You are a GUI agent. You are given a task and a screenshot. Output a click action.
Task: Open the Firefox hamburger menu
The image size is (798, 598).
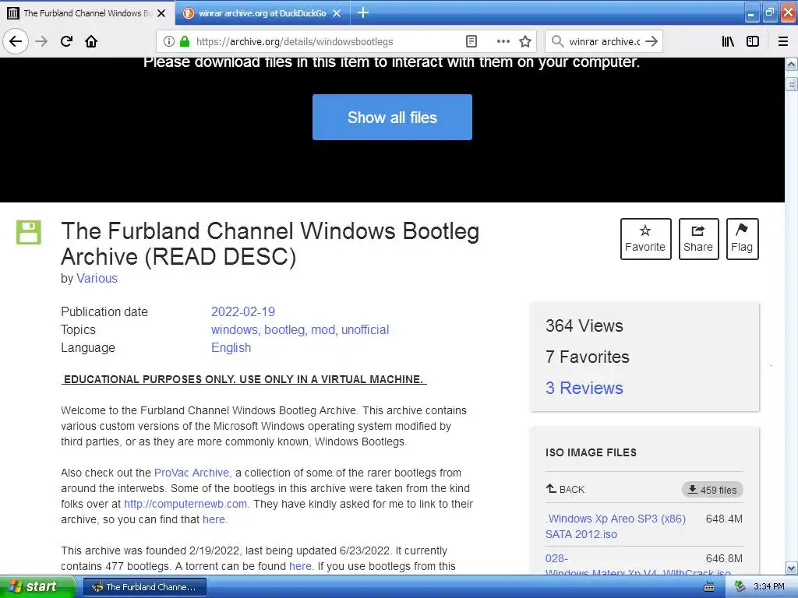(x=783, y=42)
